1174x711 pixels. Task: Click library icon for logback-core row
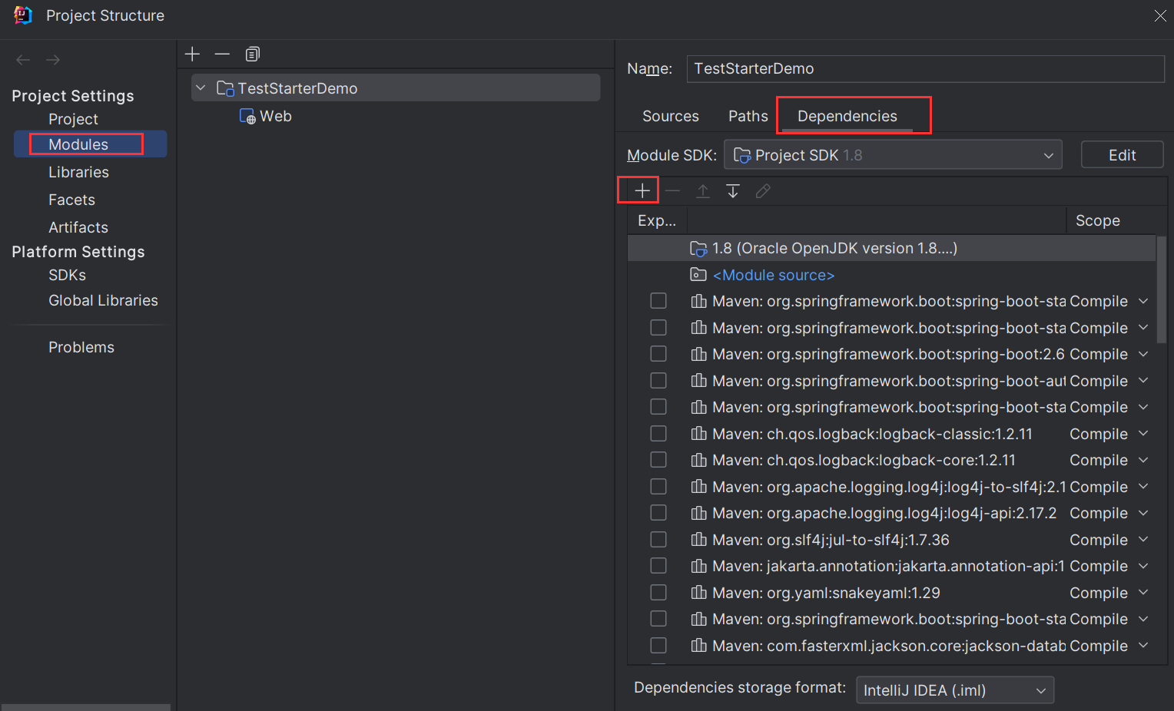[x=698, y=460]
